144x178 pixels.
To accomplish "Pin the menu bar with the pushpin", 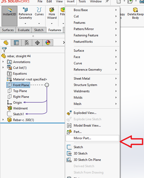I will 107,2.
